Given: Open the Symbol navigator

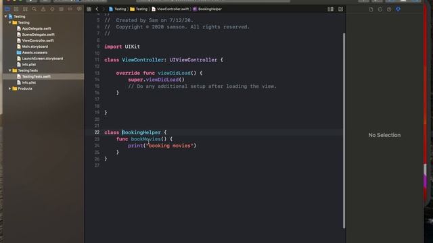Looking at the screenshot, I should (x=25, y=9).
